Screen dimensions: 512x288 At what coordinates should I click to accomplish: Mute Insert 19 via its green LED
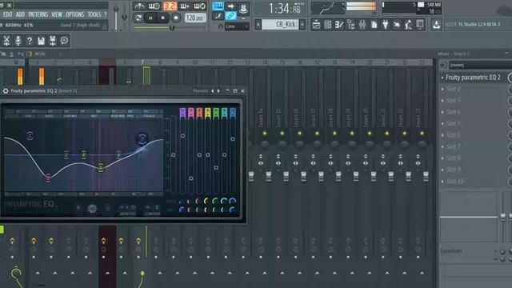[352, 134]
